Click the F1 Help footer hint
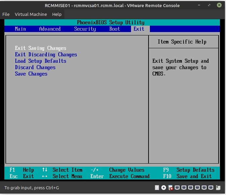Viewport: 226px width, 195px height. click(x=22, y=170)
